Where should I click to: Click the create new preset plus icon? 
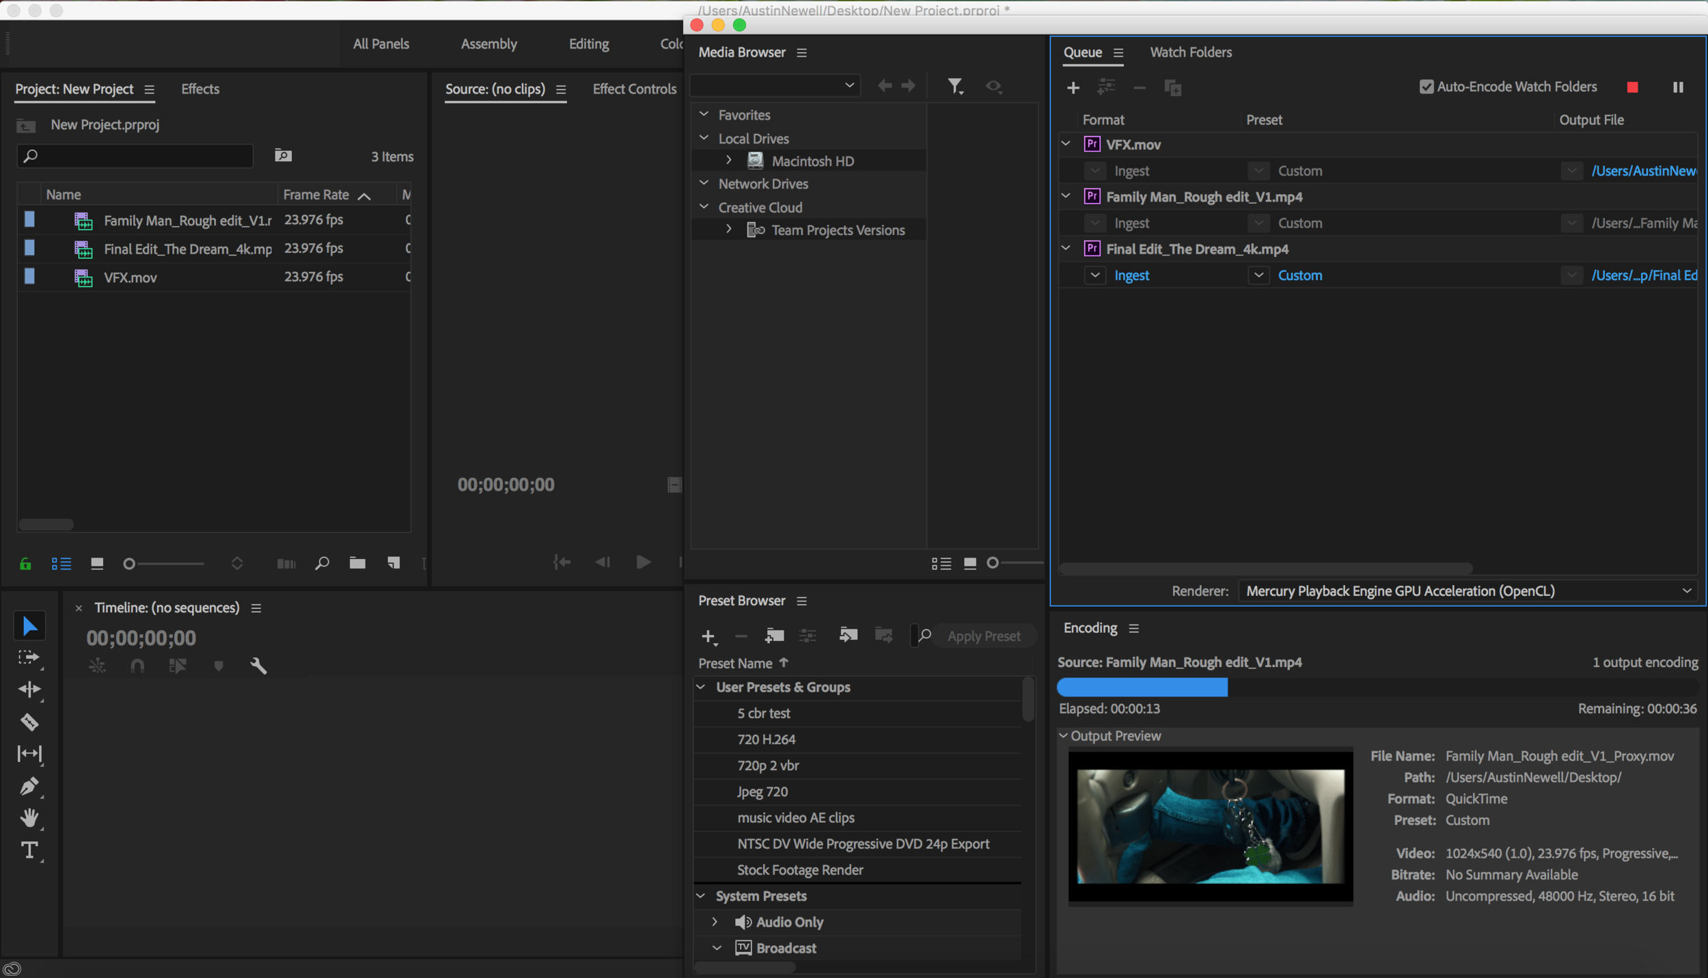click(709, 636)
